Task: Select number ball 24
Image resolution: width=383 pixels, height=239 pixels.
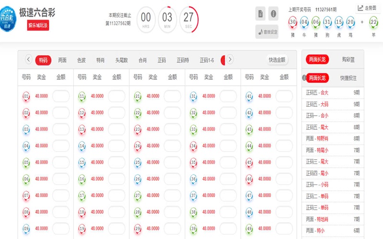Action: click(138, 146)
